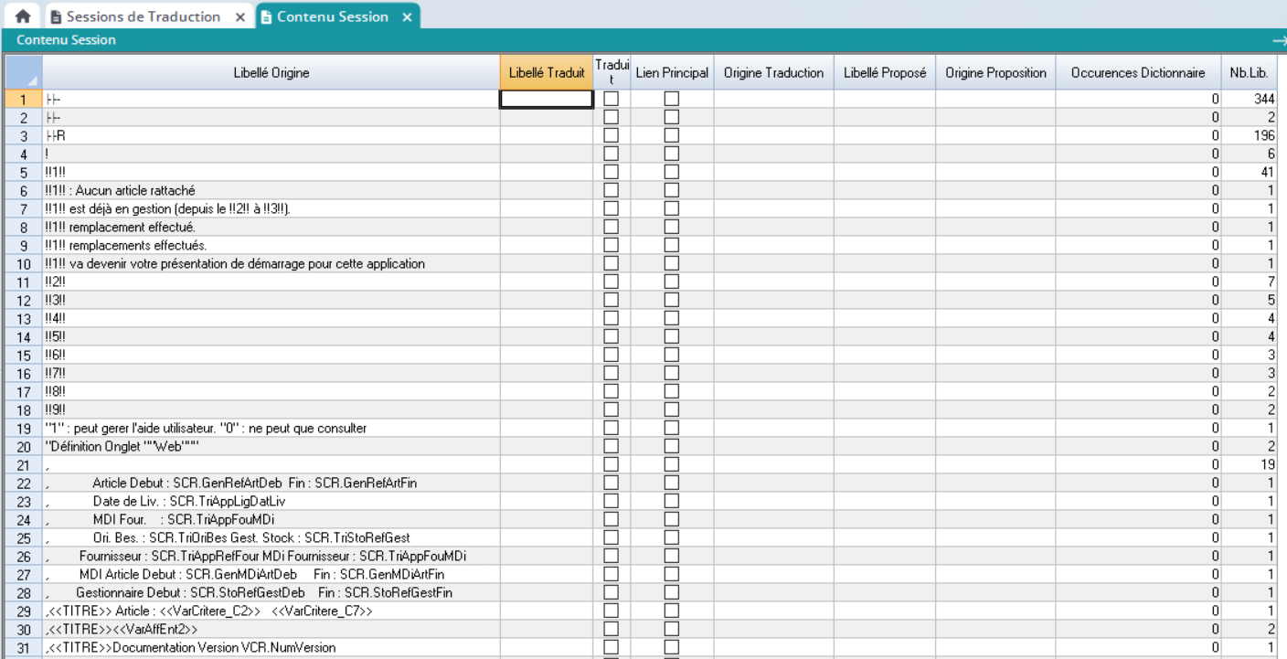Click the Libellé Proposé column header
Screen dimensions: 1287x659
[884, 73]
